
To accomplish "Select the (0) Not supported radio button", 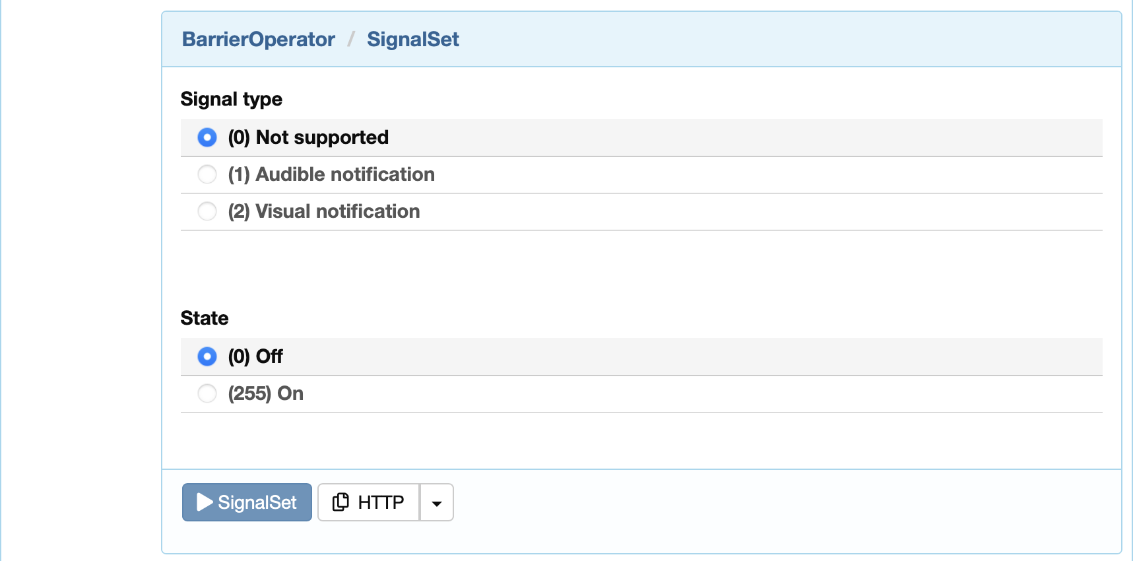I will click(x=207, y=137).
